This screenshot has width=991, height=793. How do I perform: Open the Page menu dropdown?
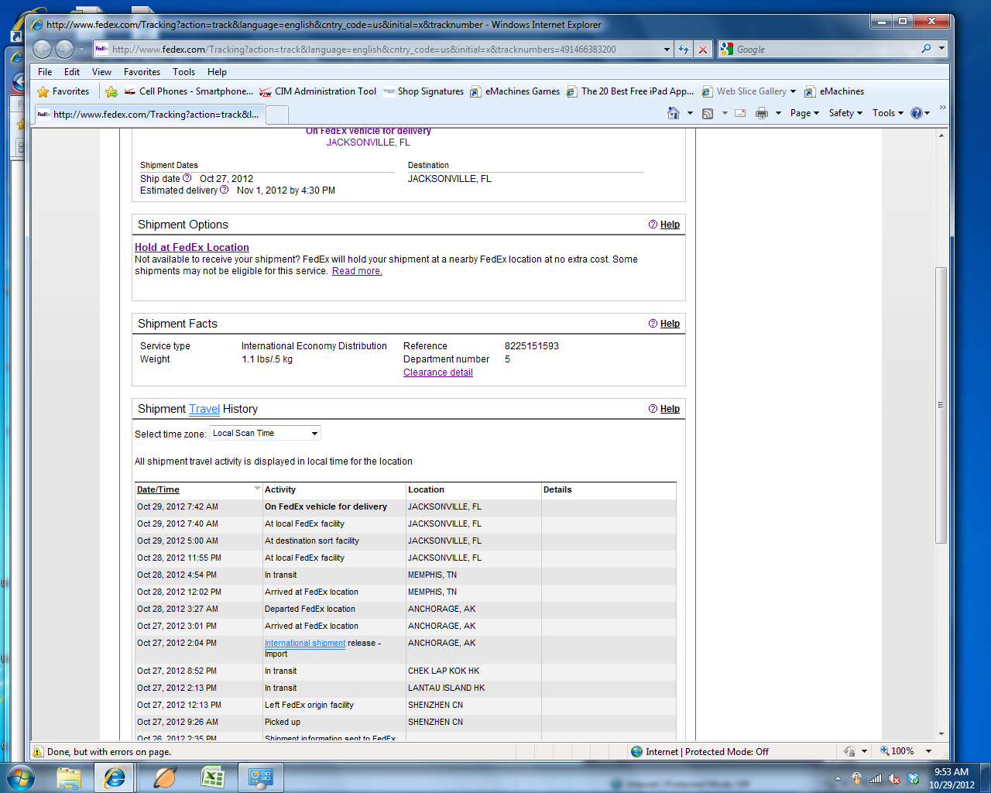pos(804,113)
